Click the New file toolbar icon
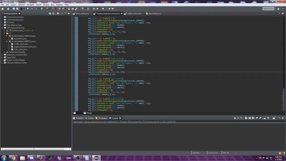Image resolution: width=286 pixels, height=161 pixels. [3, 9]
